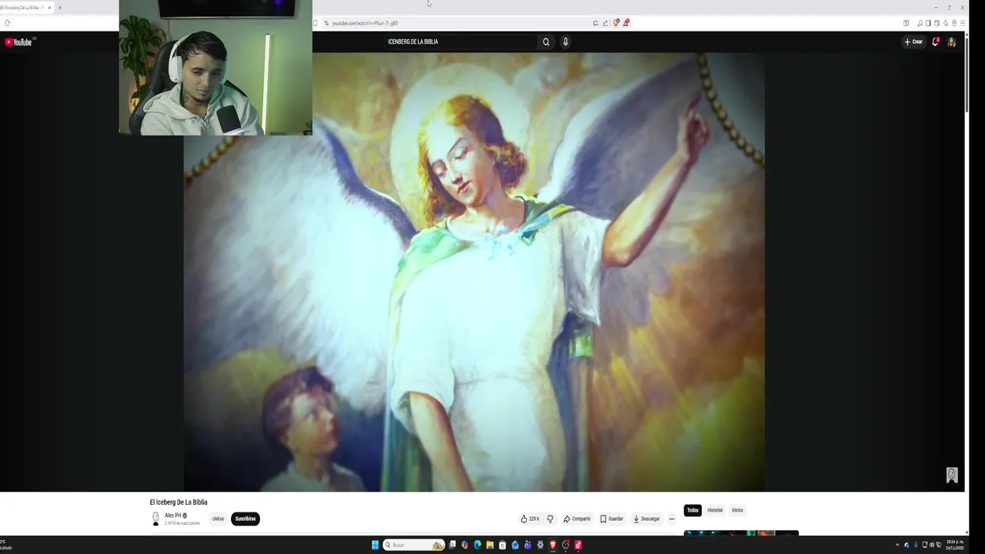Open the Settings gear in taskbar
985x554 pixels.
coord(539,545)
